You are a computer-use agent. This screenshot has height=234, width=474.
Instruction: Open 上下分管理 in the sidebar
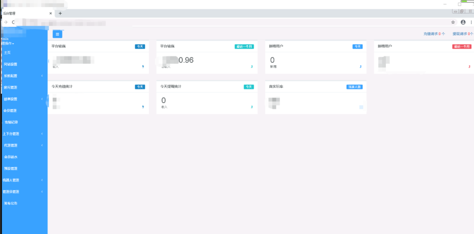click(11, 134)
